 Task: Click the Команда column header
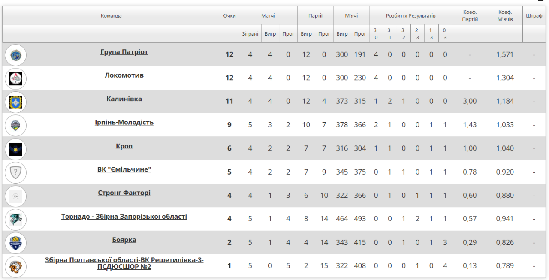(x=111, y=16)
